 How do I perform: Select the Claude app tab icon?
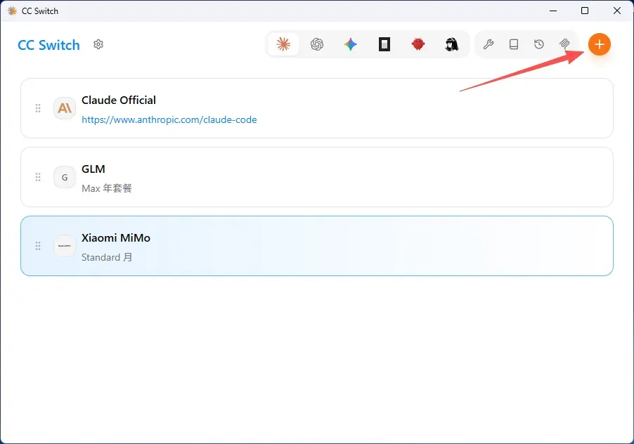point(283,44)
